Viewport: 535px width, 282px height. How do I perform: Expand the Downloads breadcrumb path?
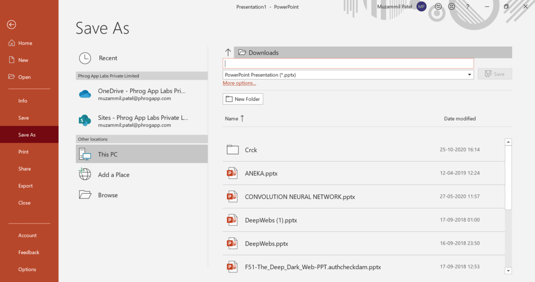pyautogui.click(x=263, y=52)
